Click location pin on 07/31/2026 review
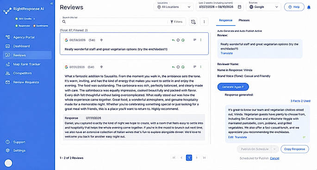The width and height of the screenshot is (317, 170). coord(101,67)
